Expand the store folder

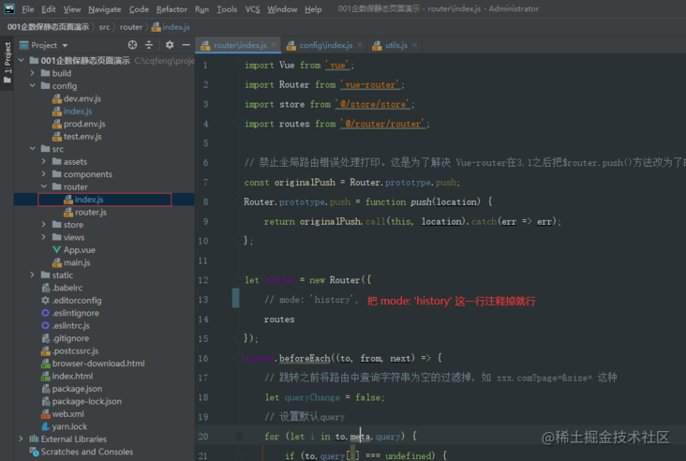pyautogui.click(x=44, y=224)
